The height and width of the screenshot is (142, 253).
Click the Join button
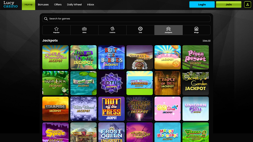pyautogui.click(x=229, y=4)
